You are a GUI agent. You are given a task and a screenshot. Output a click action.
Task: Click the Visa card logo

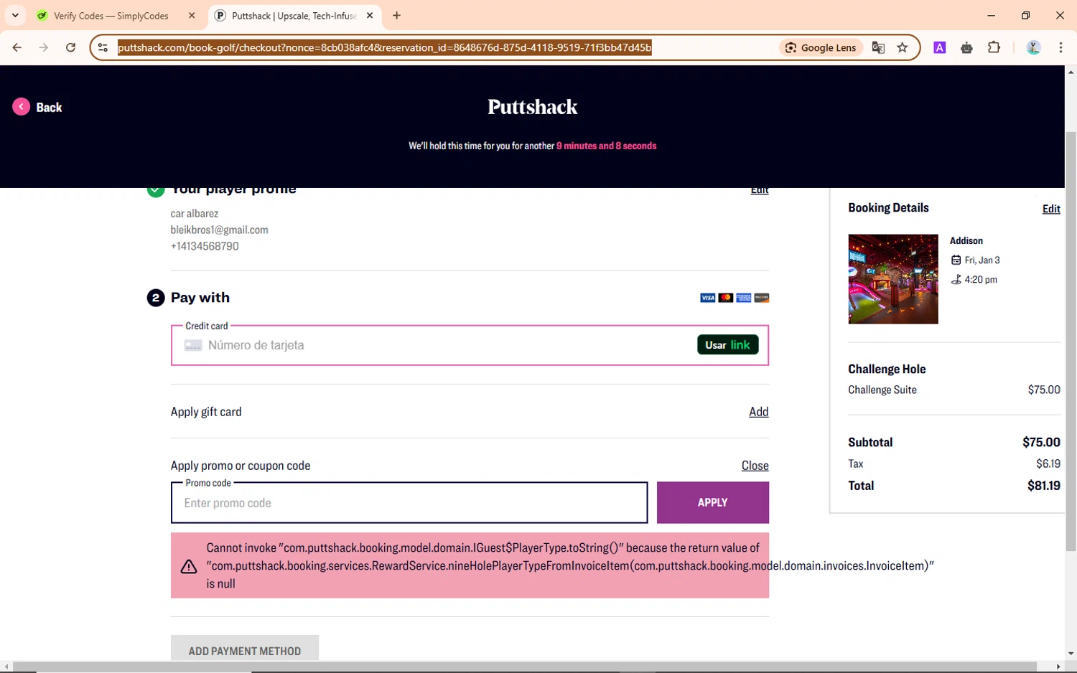point(707,298)
